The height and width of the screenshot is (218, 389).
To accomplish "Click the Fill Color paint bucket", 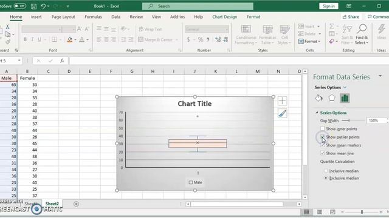I will tap(70, 39).
